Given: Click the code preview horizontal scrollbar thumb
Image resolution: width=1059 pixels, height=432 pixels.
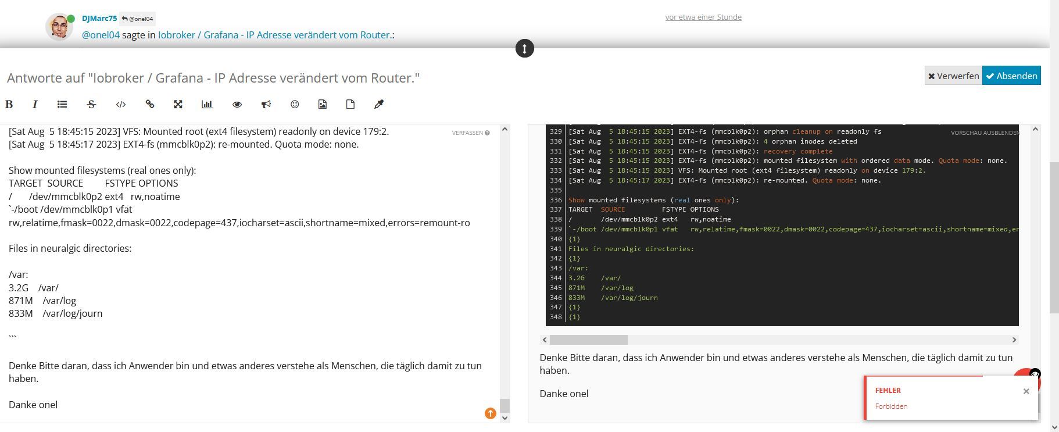Looking at the screenshot, I should coord(588,340).
